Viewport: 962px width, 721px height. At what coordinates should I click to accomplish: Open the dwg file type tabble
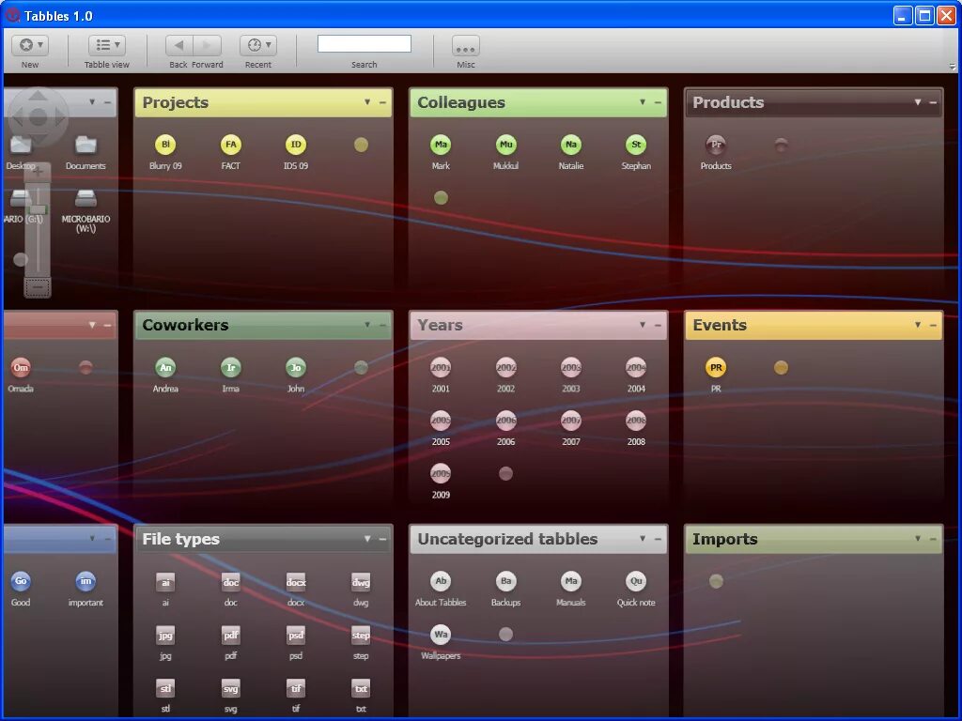(361, 582)
